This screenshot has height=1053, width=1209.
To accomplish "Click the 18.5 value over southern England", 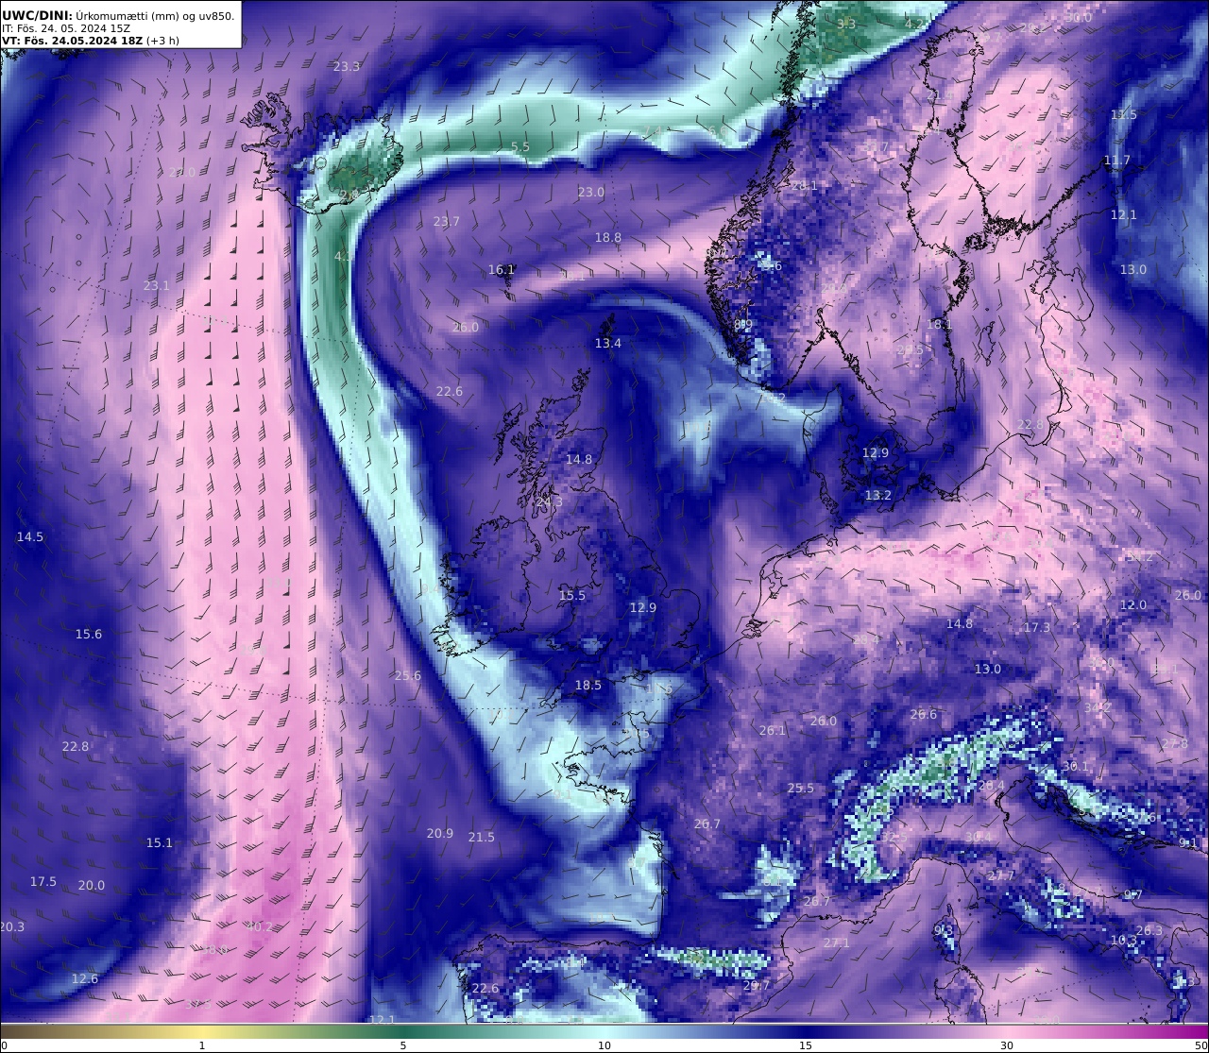I will [587, 685].
